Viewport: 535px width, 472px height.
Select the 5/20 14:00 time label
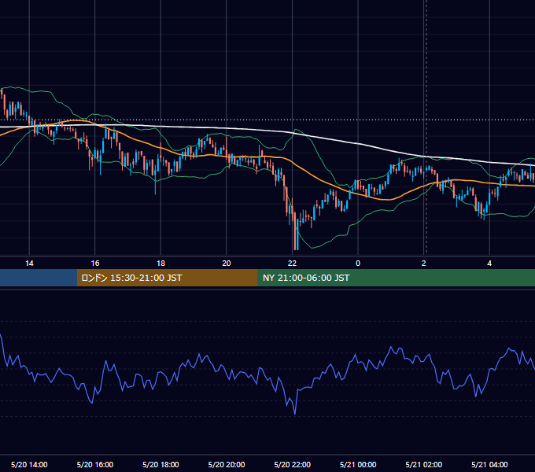(x=29, y=464)
